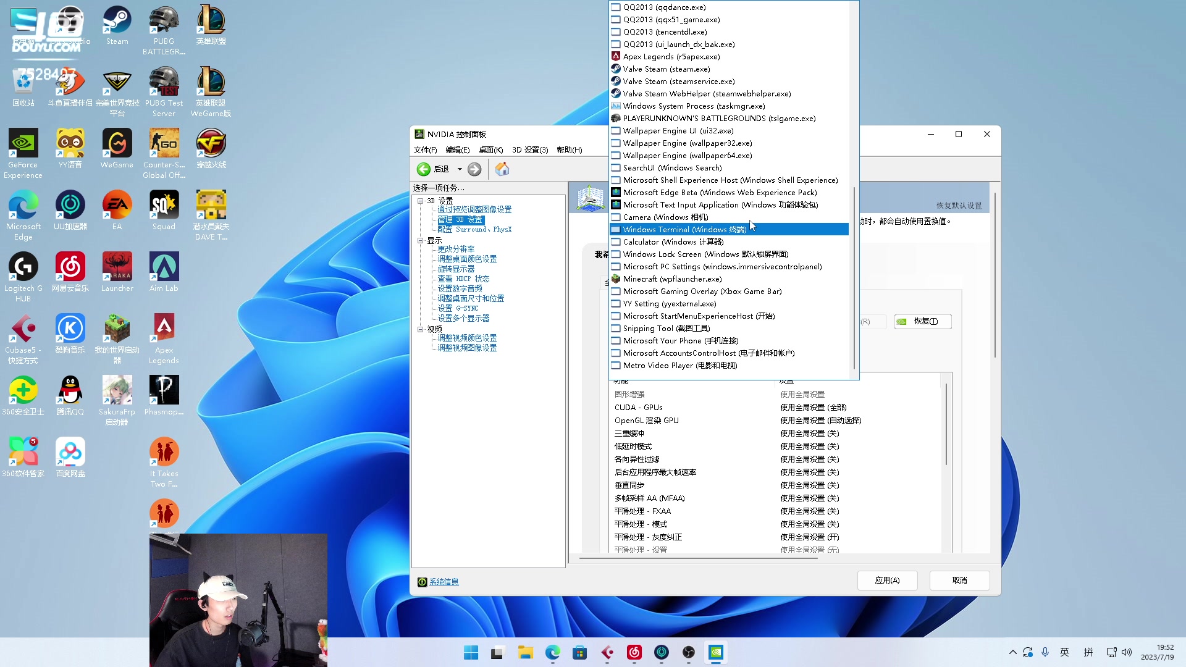Select 通过预览调整图像设置 tree item
The width and height of the screenshot is (1186, 667).
[x=474, y=209]
